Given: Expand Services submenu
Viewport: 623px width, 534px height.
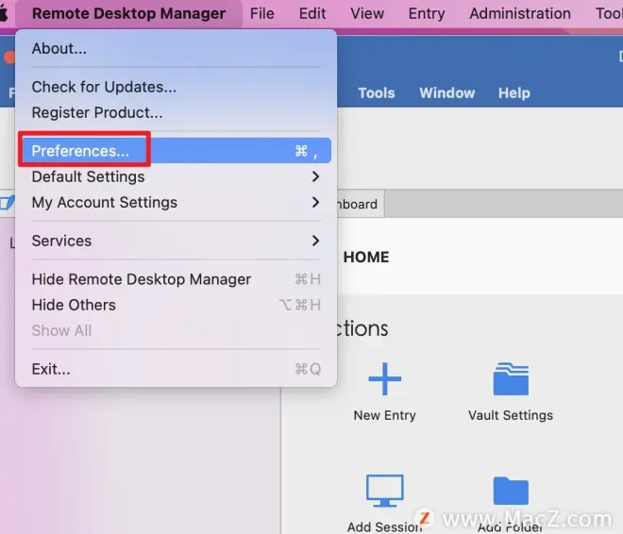Looking at the screenshot, I should coord(175,241).
